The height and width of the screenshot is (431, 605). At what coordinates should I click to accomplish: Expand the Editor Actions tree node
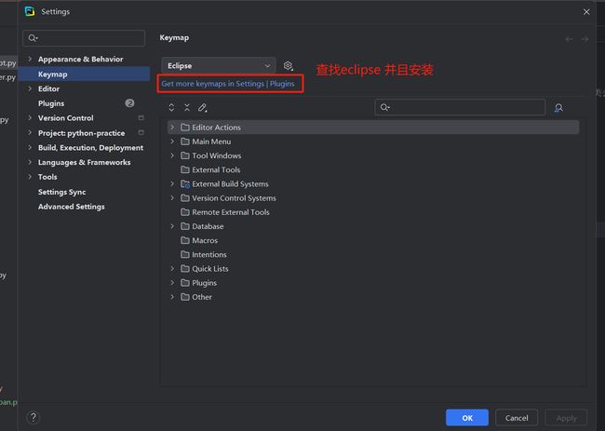coord(172,127)
